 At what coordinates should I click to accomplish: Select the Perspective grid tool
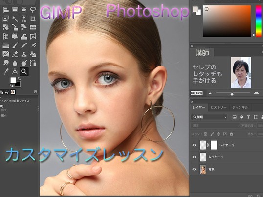(x=6, y=36)
